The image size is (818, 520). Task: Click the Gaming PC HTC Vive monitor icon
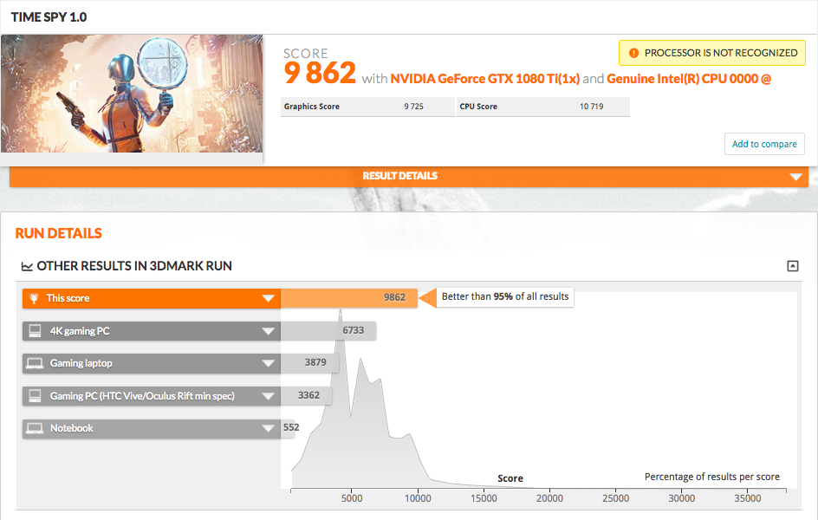[35, 396]
